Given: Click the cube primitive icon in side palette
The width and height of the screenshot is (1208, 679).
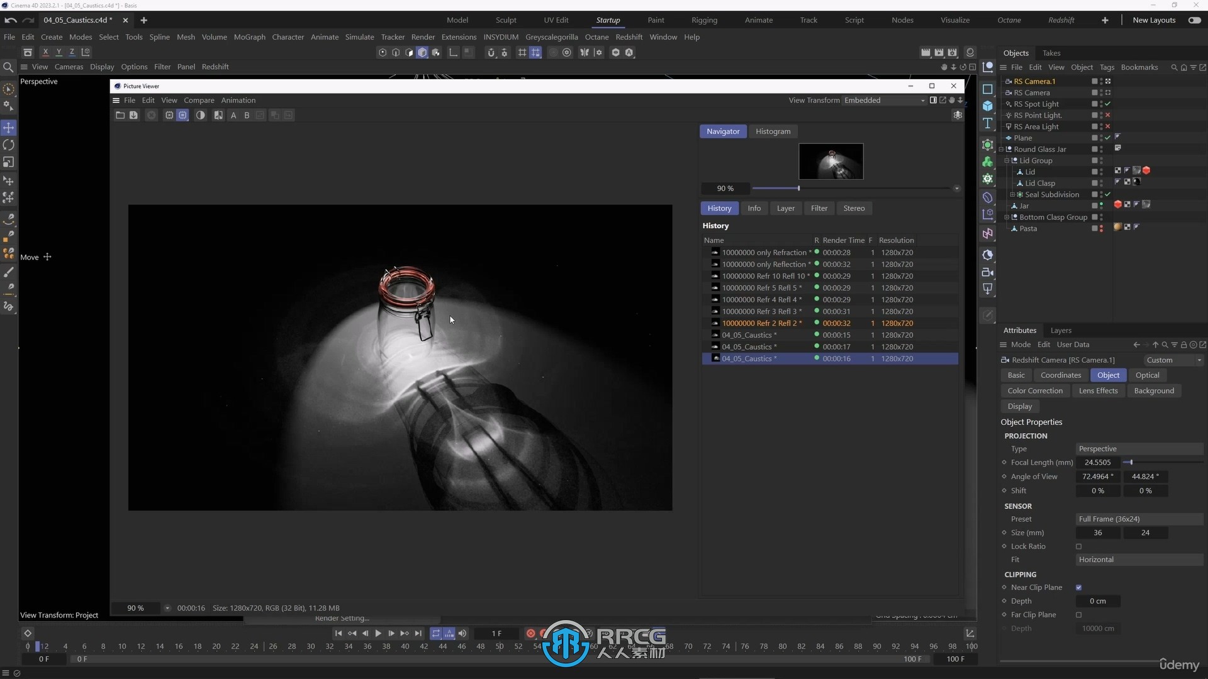Looking at the screenshot, I should click(x=988, y=106).
